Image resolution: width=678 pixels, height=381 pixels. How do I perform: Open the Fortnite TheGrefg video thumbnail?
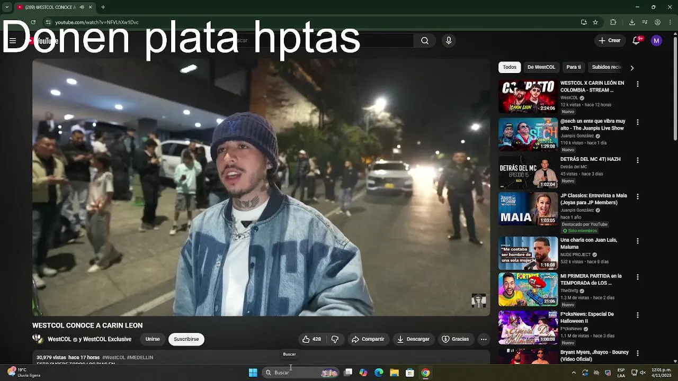pos(528,289)
